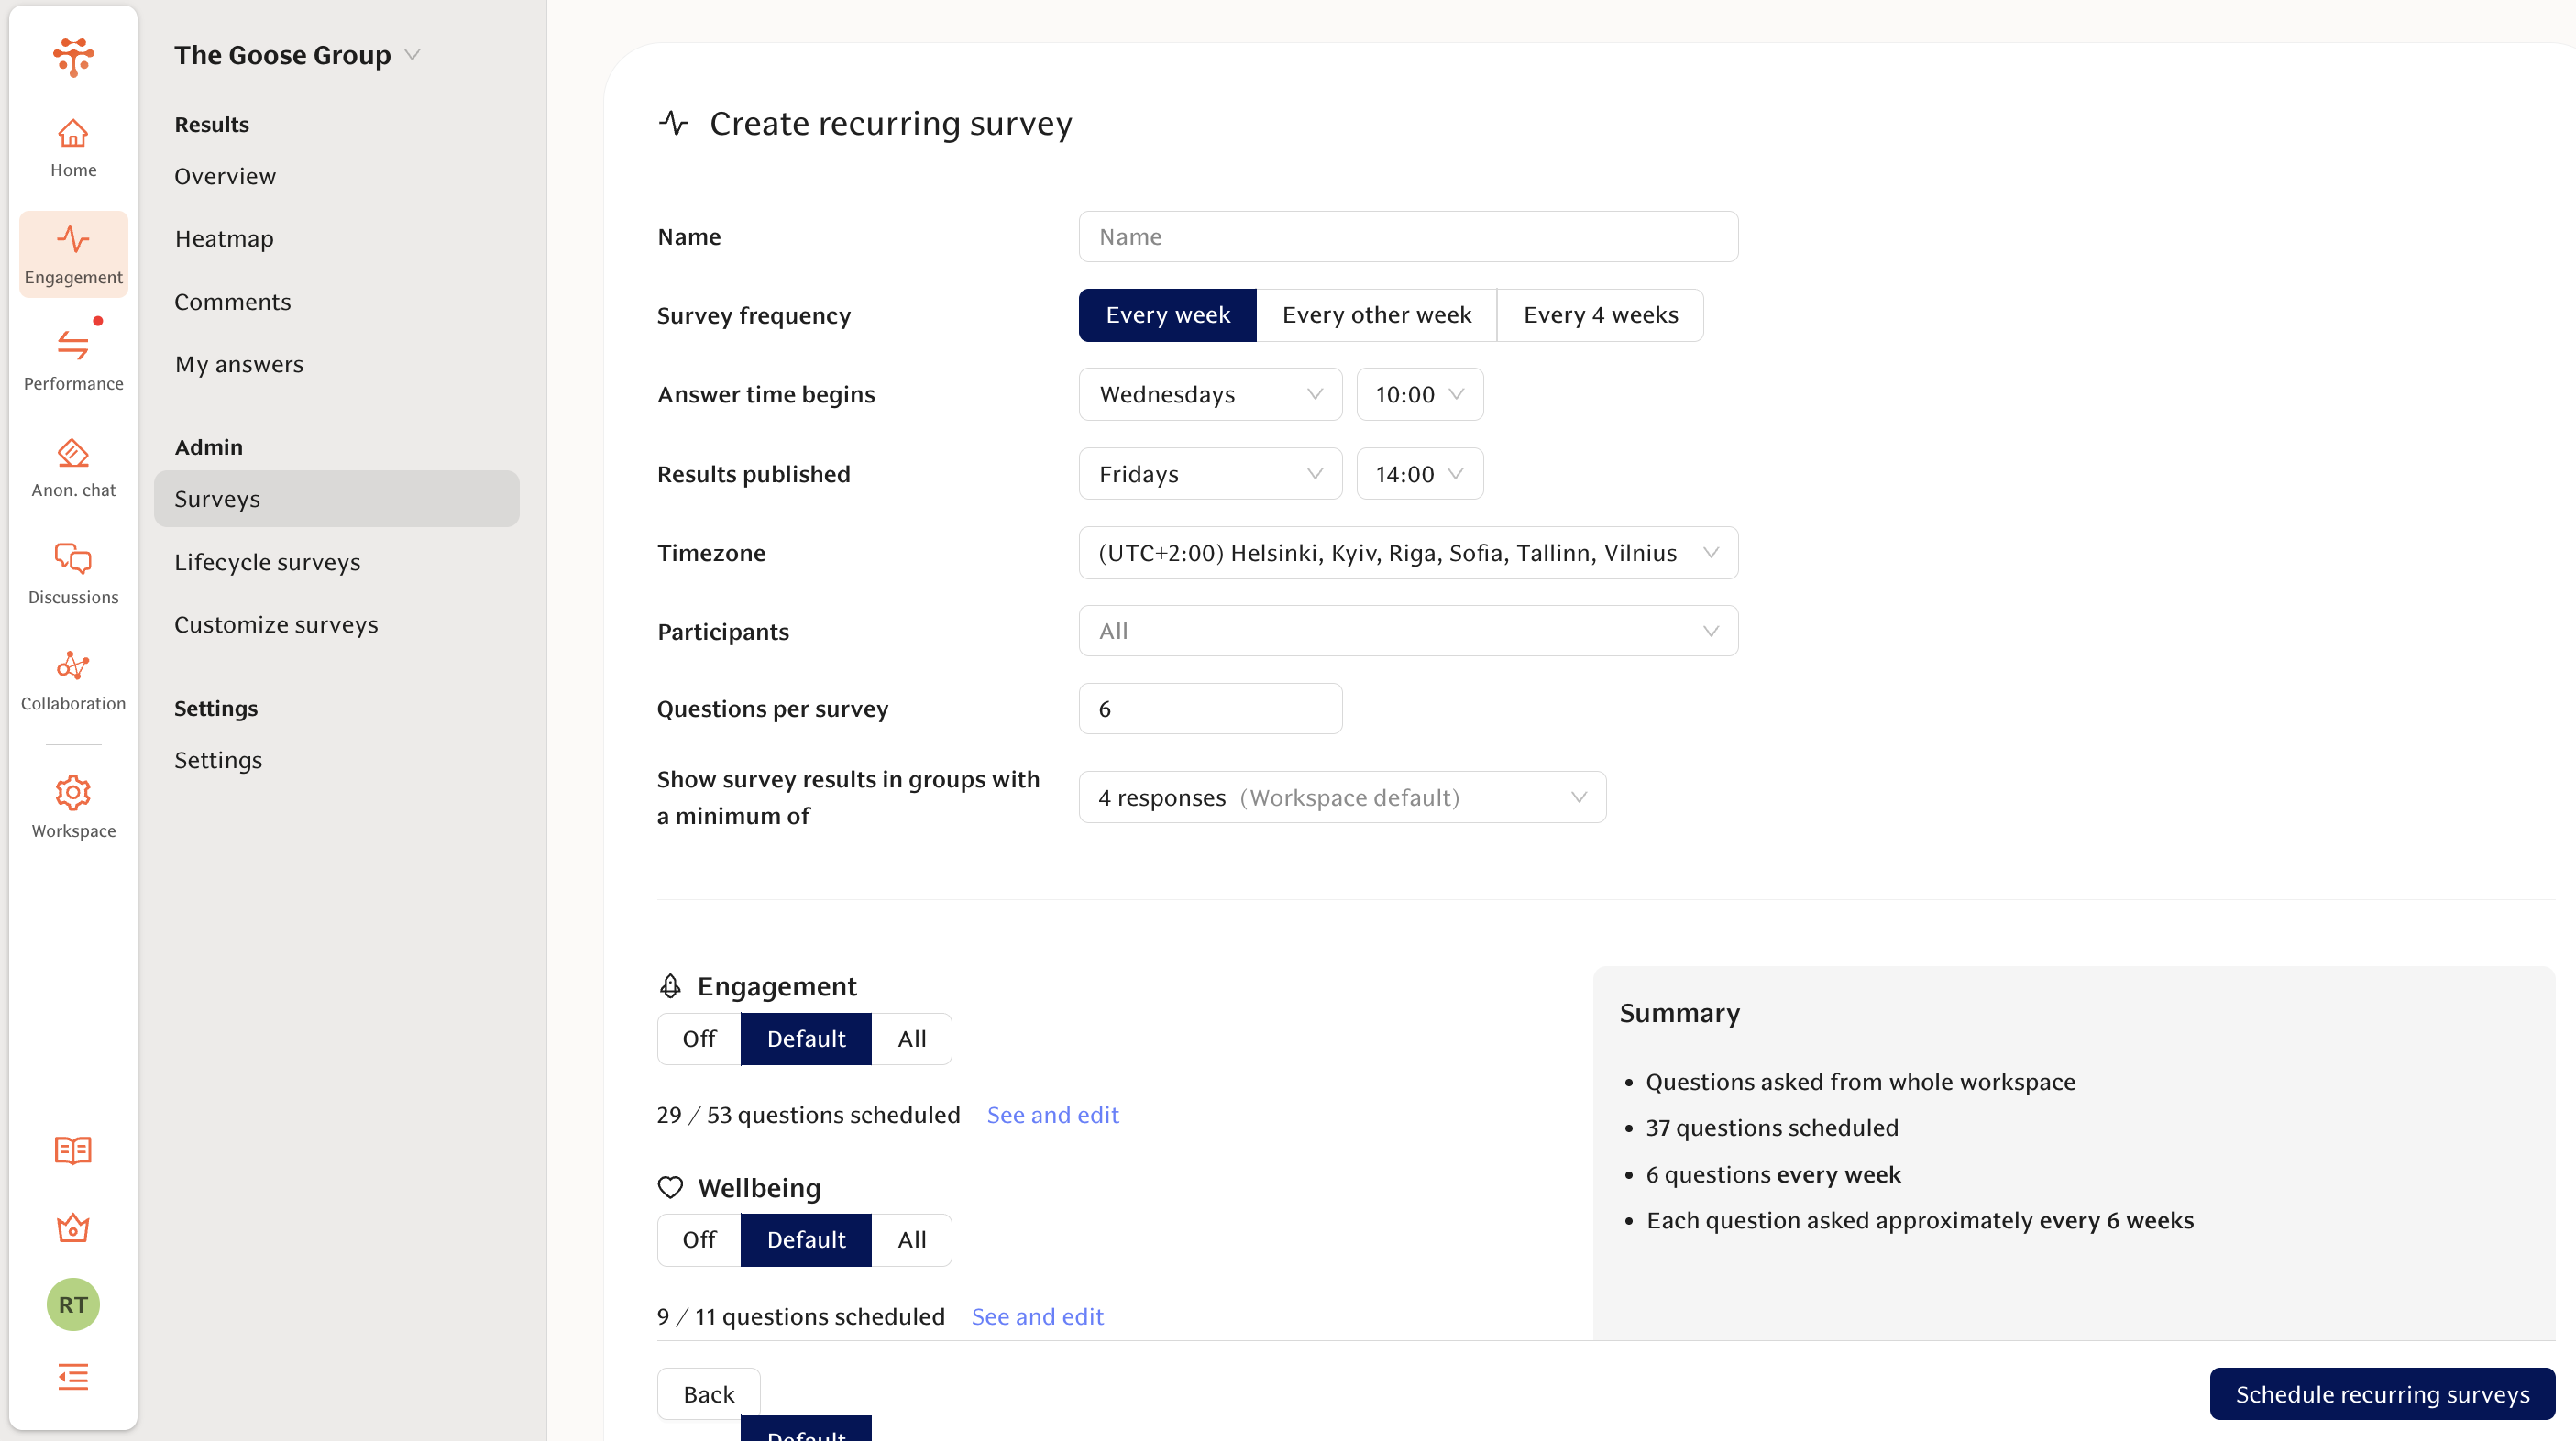Open the 4 responses minimum dropdown

[1341, 797]
